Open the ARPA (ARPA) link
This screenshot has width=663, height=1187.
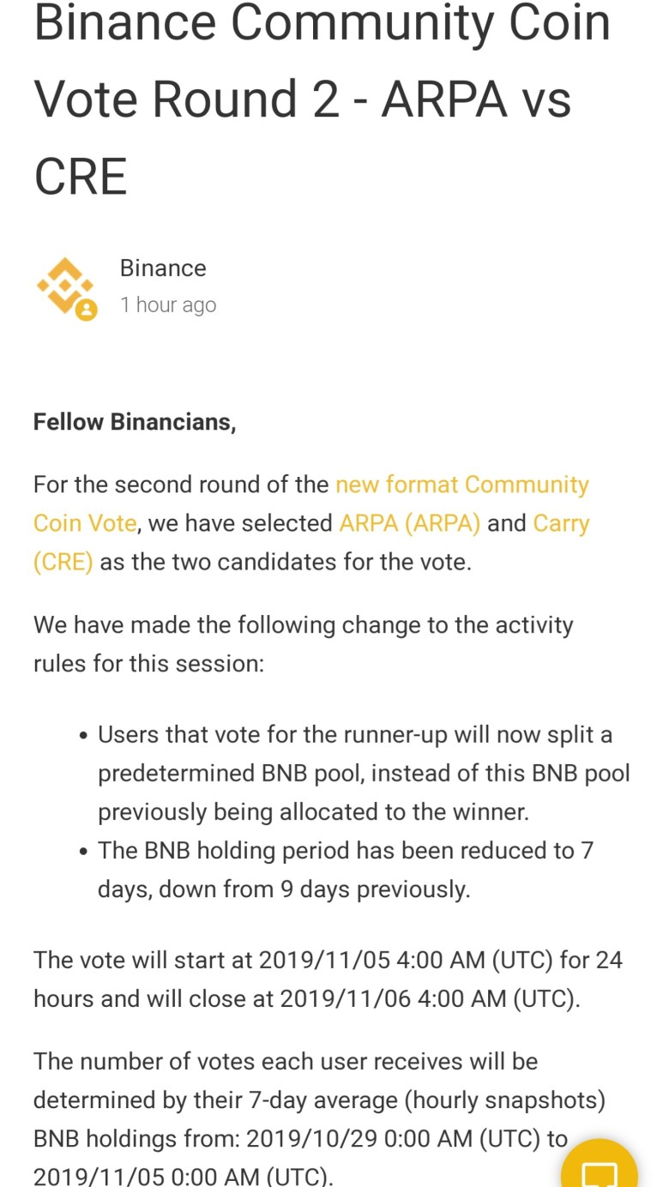coord(410,523)
